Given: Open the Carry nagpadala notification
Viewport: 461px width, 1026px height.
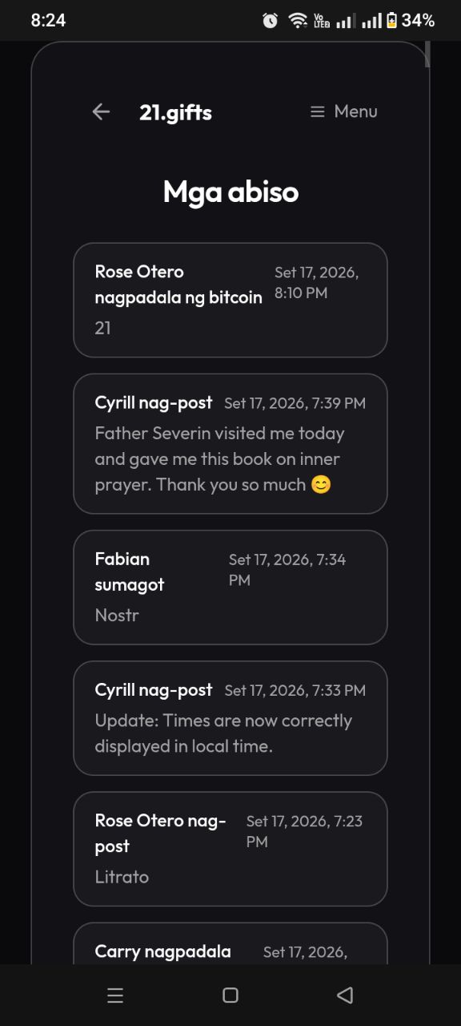Looking at the screenshot, I should pyautogui.click(x=230, y=943).
